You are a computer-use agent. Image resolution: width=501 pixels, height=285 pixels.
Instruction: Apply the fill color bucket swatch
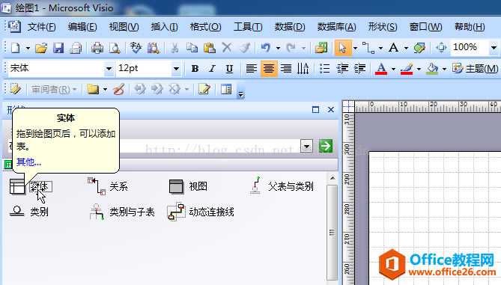432,69
